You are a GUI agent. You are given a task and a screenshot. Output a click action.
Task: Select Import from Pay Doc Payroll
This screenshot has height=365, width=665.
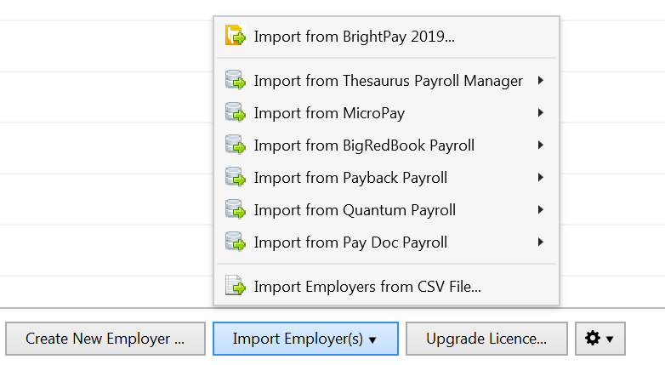tap(386, 242)
